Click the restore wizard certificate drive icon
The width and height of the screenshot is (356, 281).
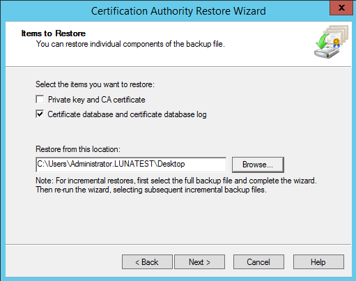[x=331, y=42]
